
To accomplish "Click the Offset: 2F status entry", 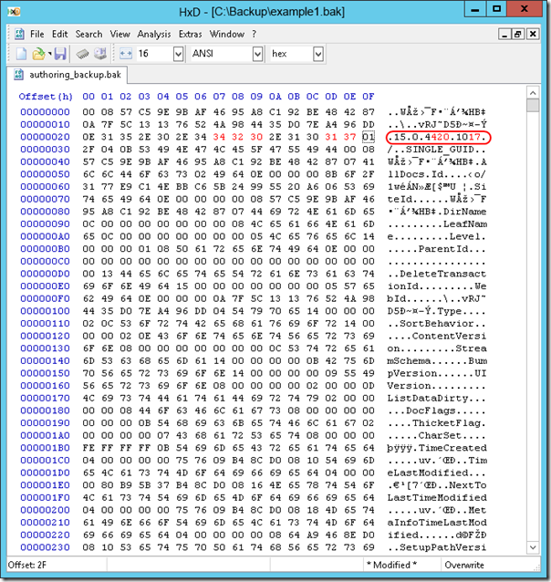I will pyautogui.click(x=27, y=565).
